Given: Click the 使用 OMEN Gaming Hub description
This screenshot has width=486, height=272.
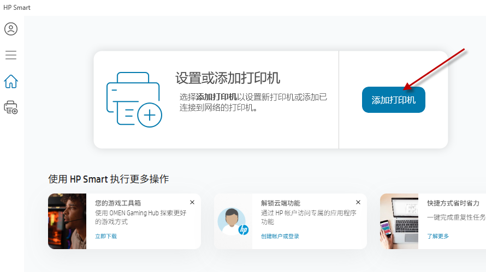Looking at the screenshot, I should tap(141, 217).
